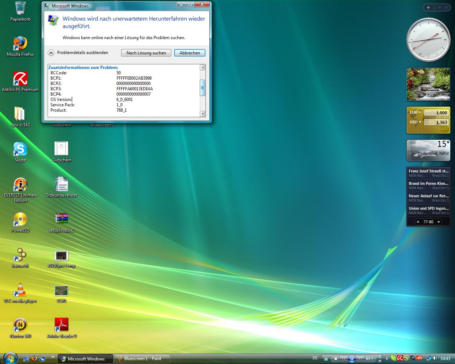Screen dimensions: 455x364
Task: Collapse Problemdetails ausblenden chevron
Action: pyautogui.click(x=51, y=53)
